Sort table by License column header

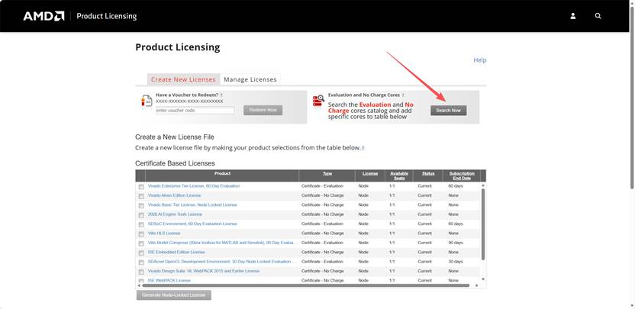(370, 173)
